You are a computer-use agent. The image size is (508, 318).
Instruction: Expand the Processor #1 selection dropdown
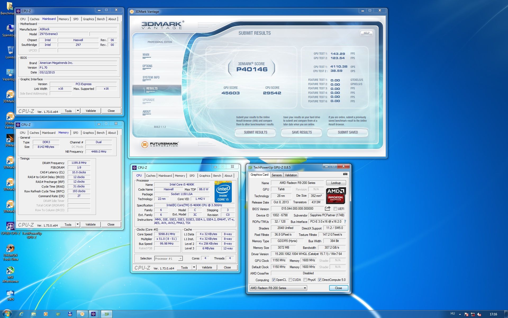coord(180,259)
